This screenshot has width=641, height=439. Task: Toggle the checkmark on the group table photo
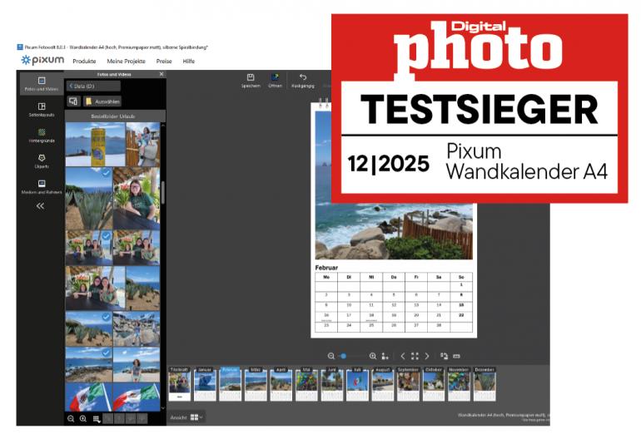(106, 236)
